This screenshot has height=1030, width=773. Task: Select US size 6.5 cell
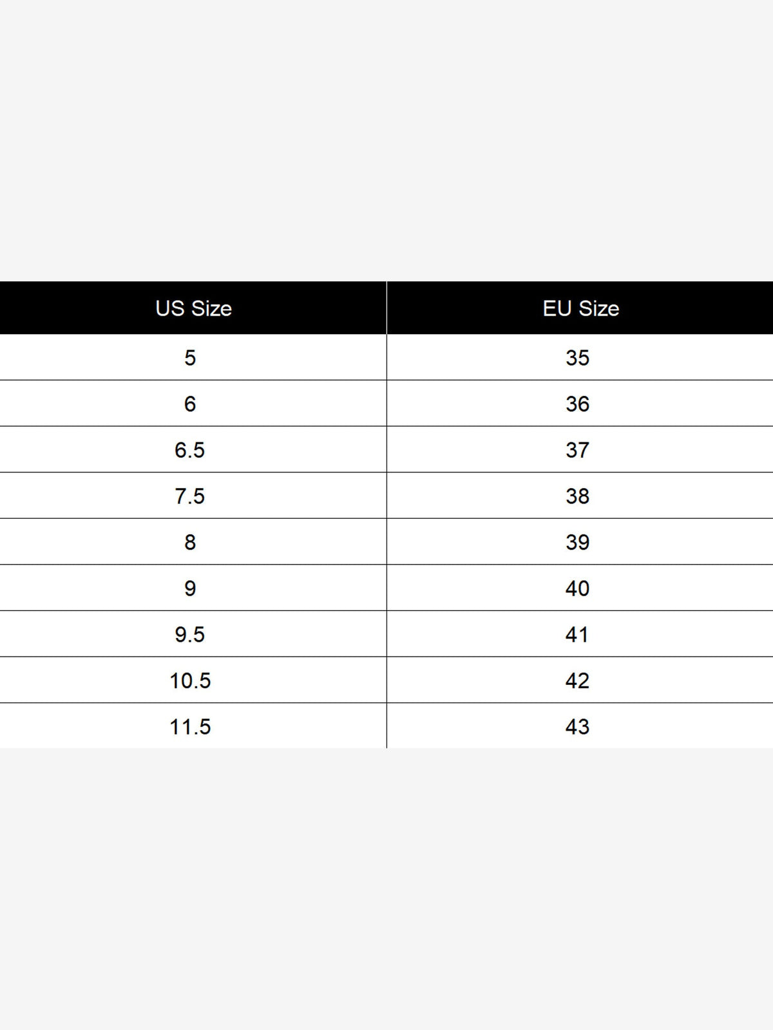pos(193,449)
